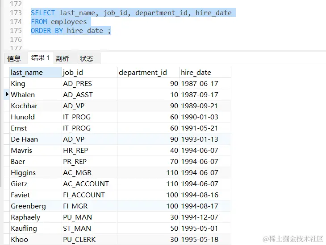Click department_id 10 in Whalen row
326x245 pixels.
click(148, 94)
